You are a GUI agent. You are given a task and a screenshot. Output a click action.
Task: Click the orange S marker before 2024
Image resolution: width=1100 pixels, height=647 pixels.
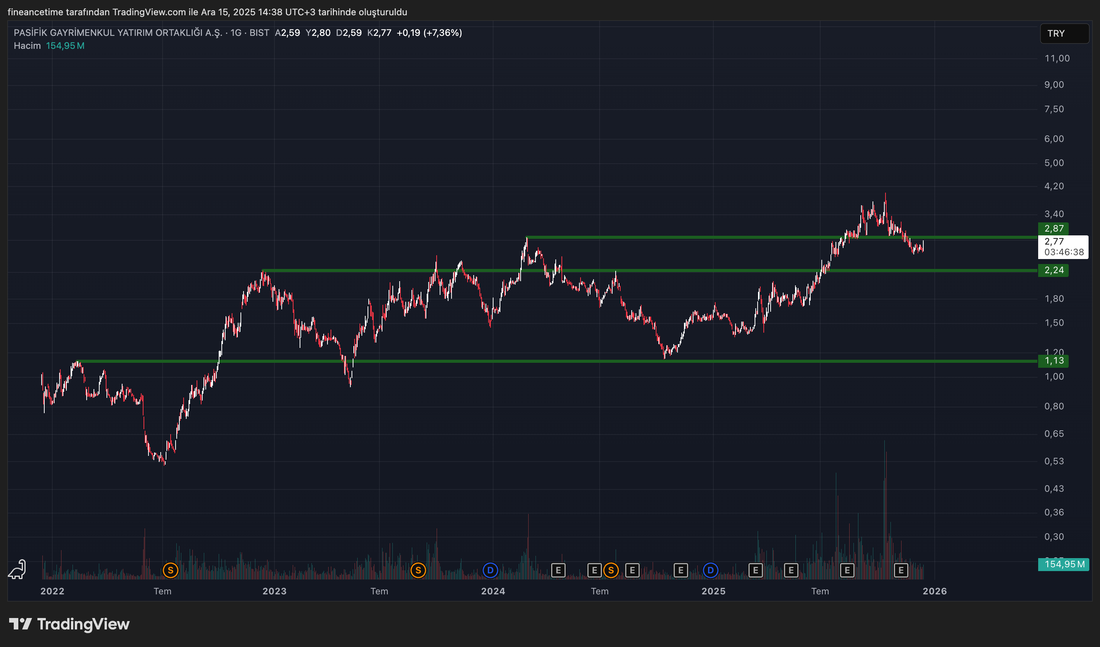point(418,570)
